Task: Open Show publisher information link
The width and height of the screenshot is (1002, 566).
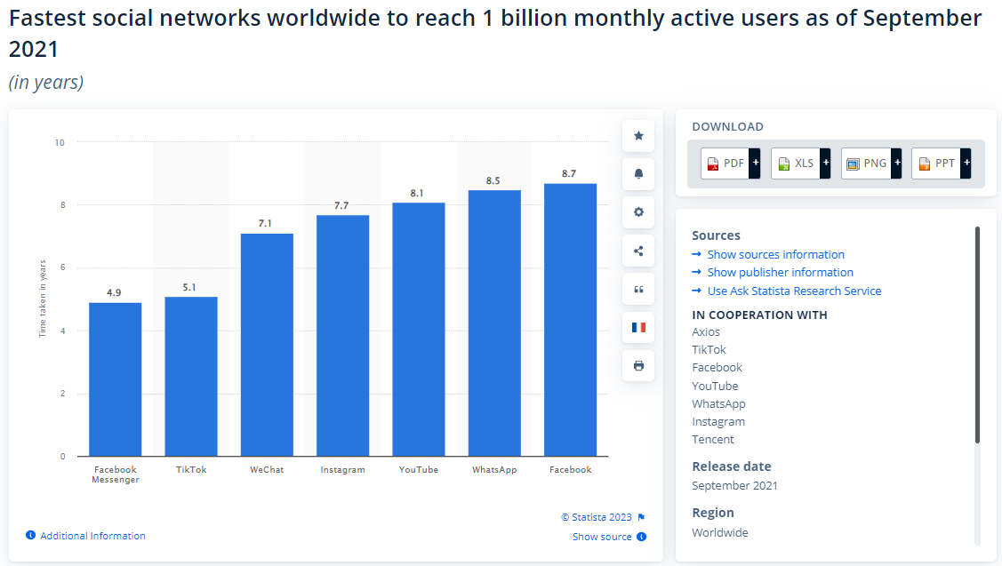Action: click(x=780, y=273)
